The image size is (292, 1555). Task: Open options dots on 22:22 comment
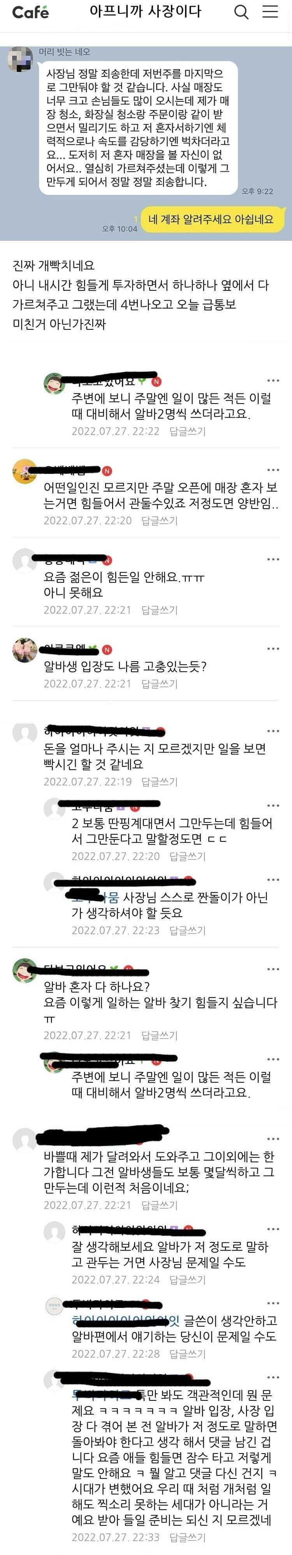pyautogui.click(x=273, y=381)
